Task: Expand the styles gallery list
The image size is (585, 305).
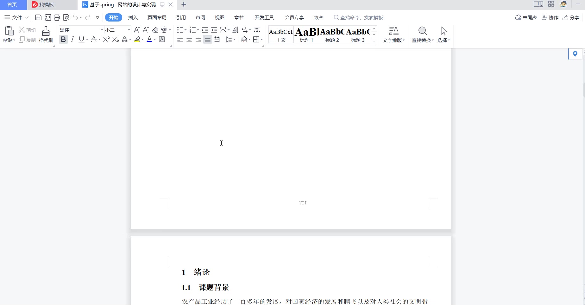Action: (374, 40)
